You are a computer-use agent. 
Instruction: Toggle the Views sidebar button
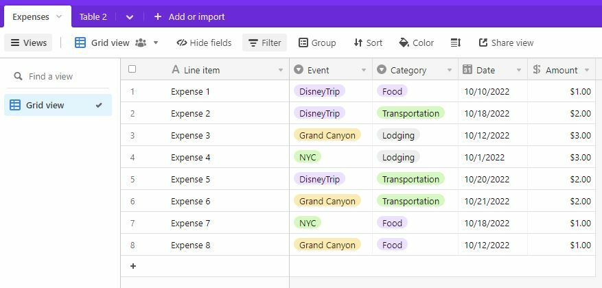pyautogui.click(x=27, y=43)
